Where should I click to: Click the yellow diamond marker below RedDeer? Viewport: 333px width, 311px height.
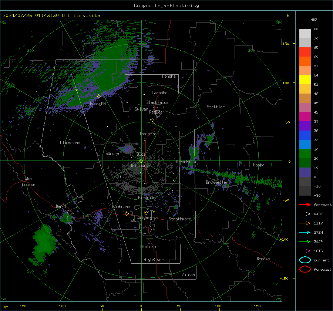pos(152,120)
